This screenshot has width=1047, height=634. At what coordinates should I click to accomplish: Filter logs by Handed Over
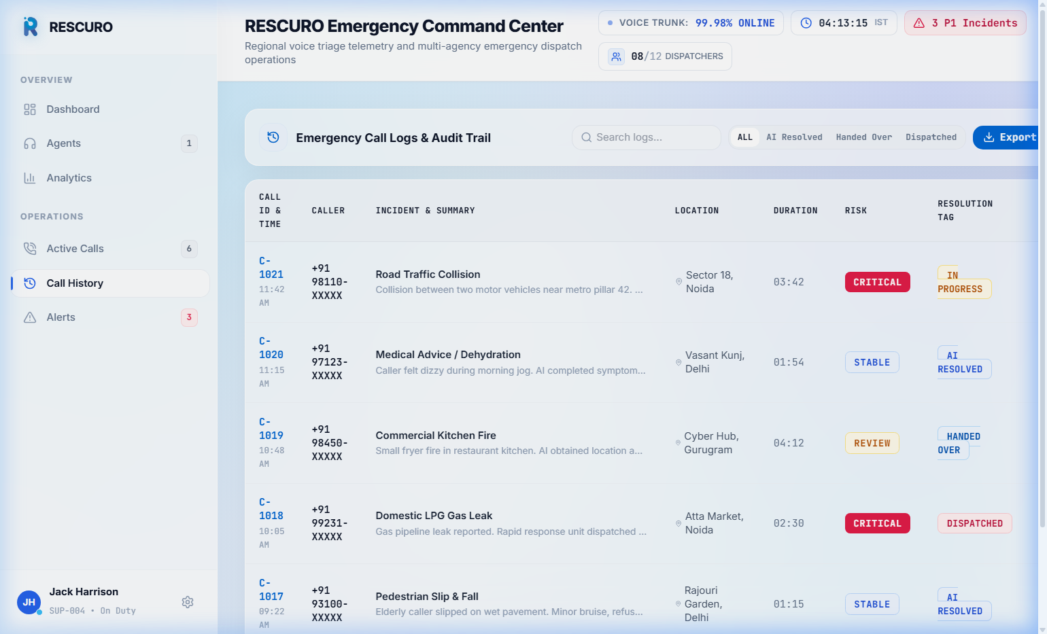tap(863, 137)
